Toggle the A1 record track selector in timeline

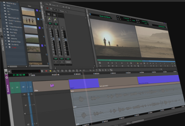coord(26,105)
